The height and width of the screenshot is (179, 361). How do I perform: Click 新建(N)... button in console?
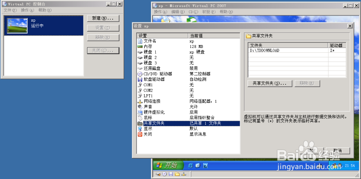pos(103,18)
